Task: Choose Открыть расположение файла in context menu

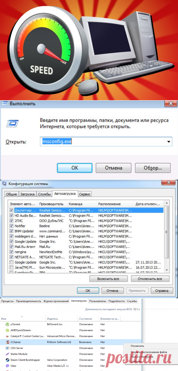Action: point(149,352)
